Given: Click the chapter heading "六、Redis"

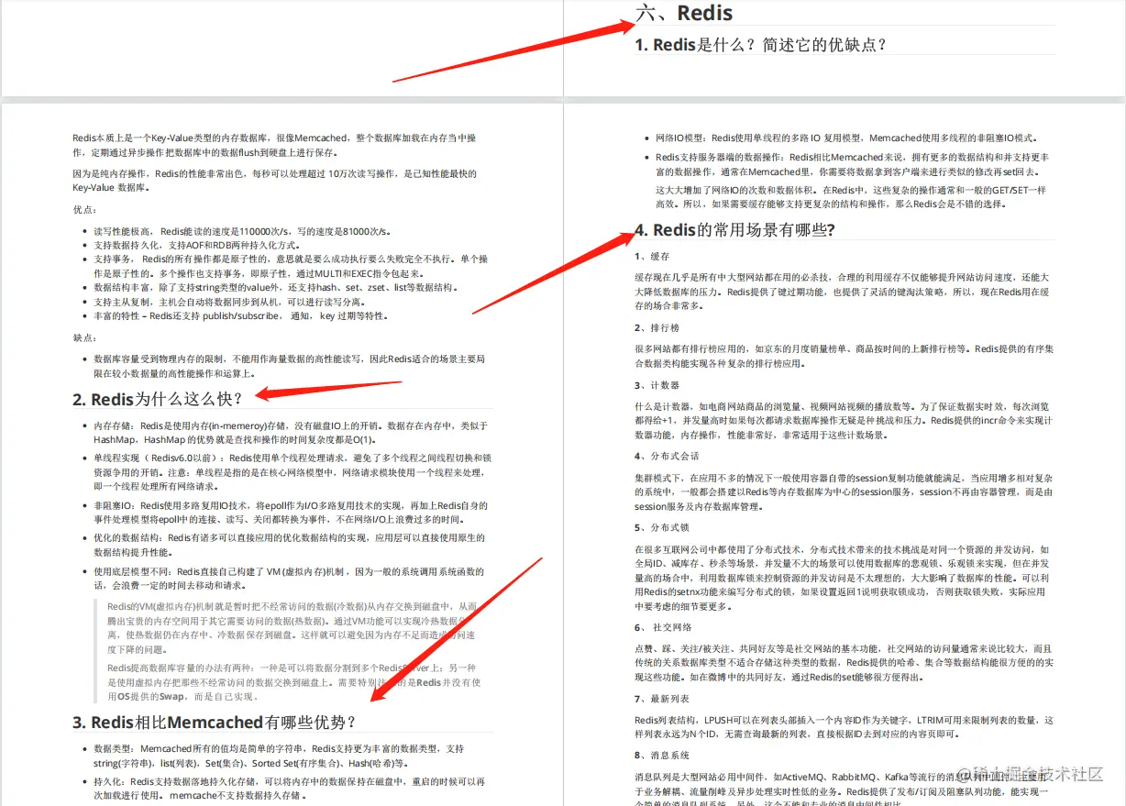Looking at the screenshot, I should (x=684, y=13).
